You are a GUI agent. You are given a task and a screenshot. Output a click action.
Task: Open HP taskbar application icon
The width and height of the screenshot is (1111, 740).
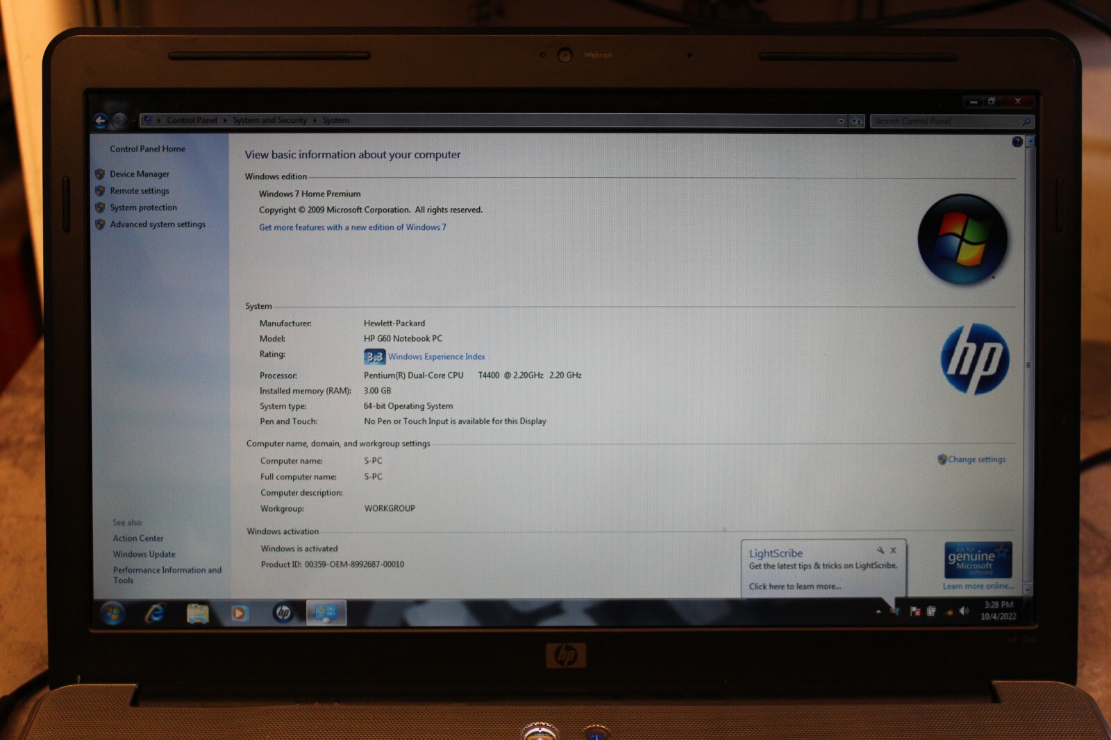283,613
